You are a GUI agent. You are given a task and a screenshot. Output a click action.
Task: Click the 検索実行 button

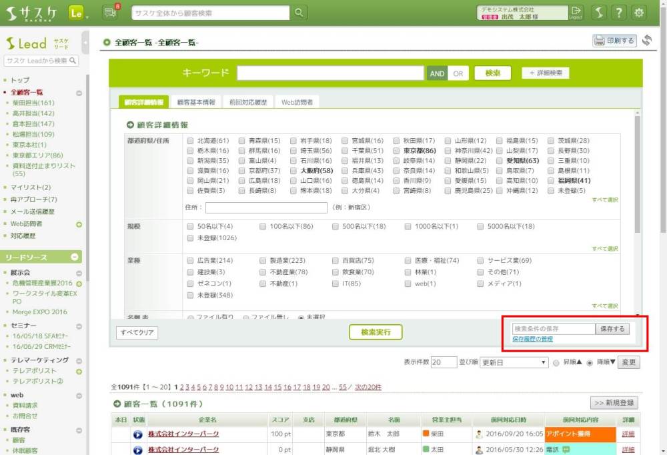376,332
